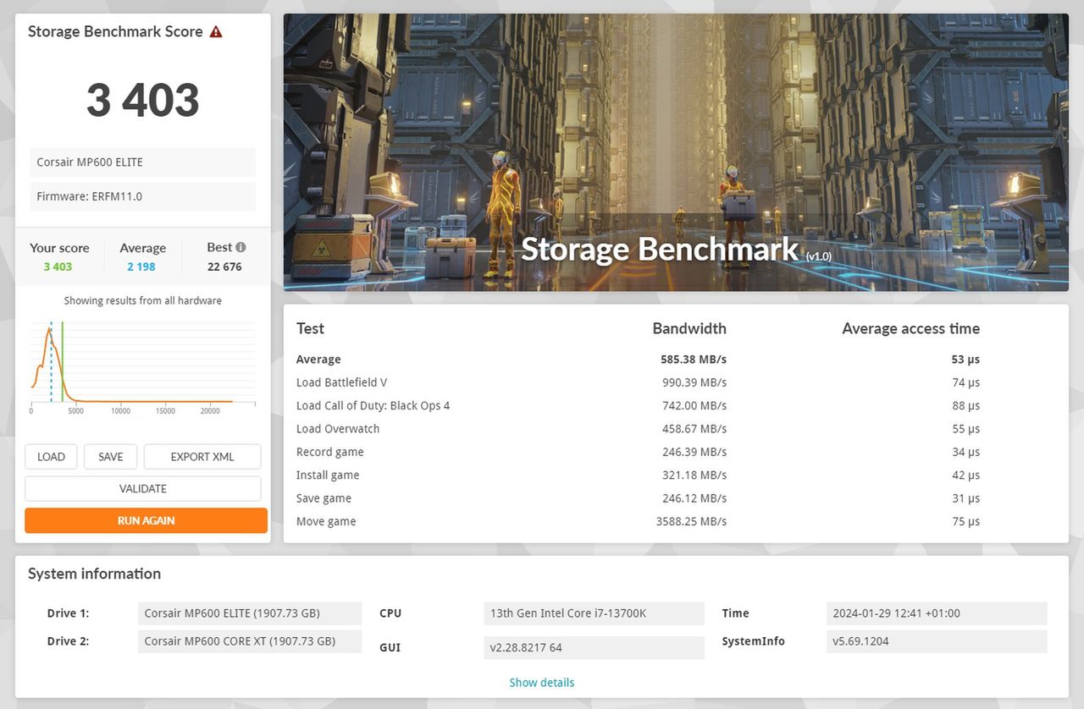
Task: Click the Move game test row
Action: [638, 521]
